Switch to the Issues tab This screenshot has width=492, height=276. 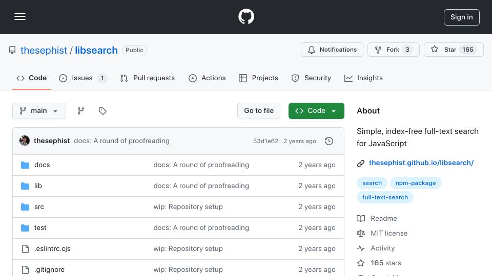click(x=83, y=78)
